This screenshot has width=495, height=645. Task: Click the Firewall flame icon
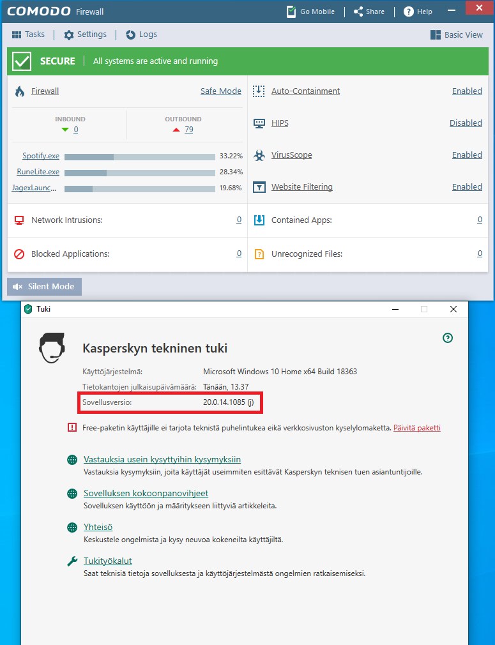pyautogui.click(x=19, y=91)
